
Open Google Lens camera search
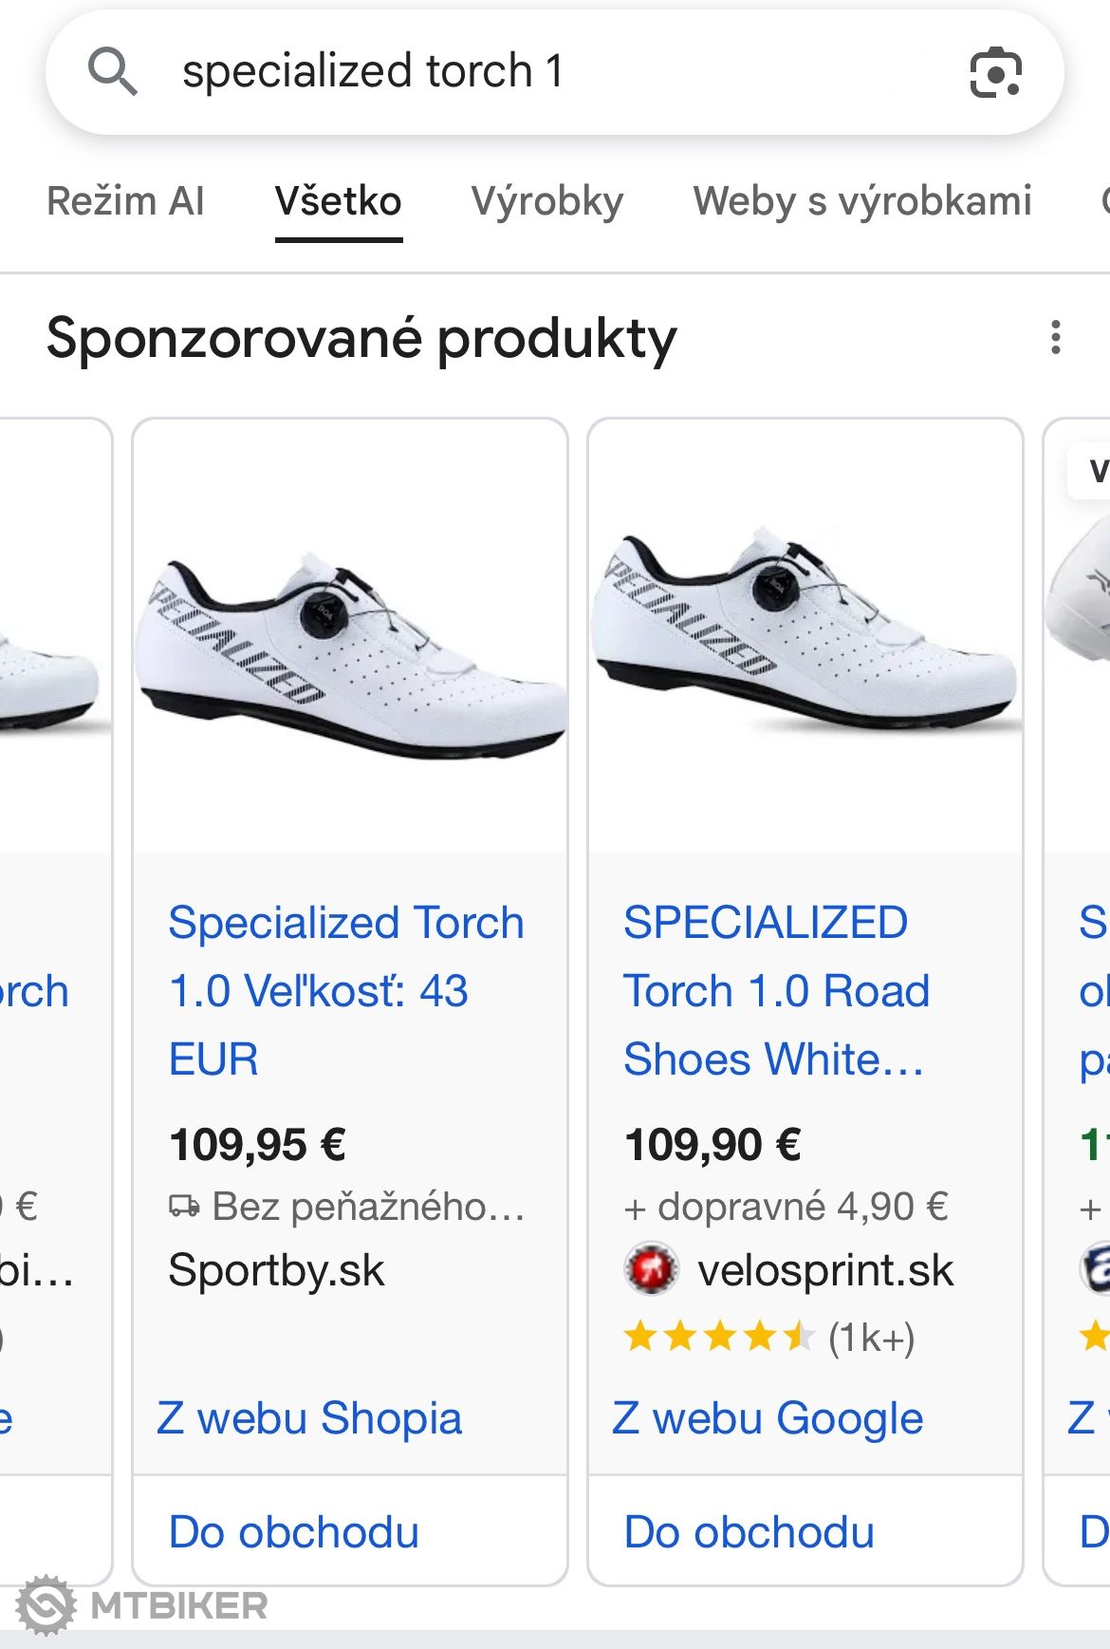click(995, 72)
